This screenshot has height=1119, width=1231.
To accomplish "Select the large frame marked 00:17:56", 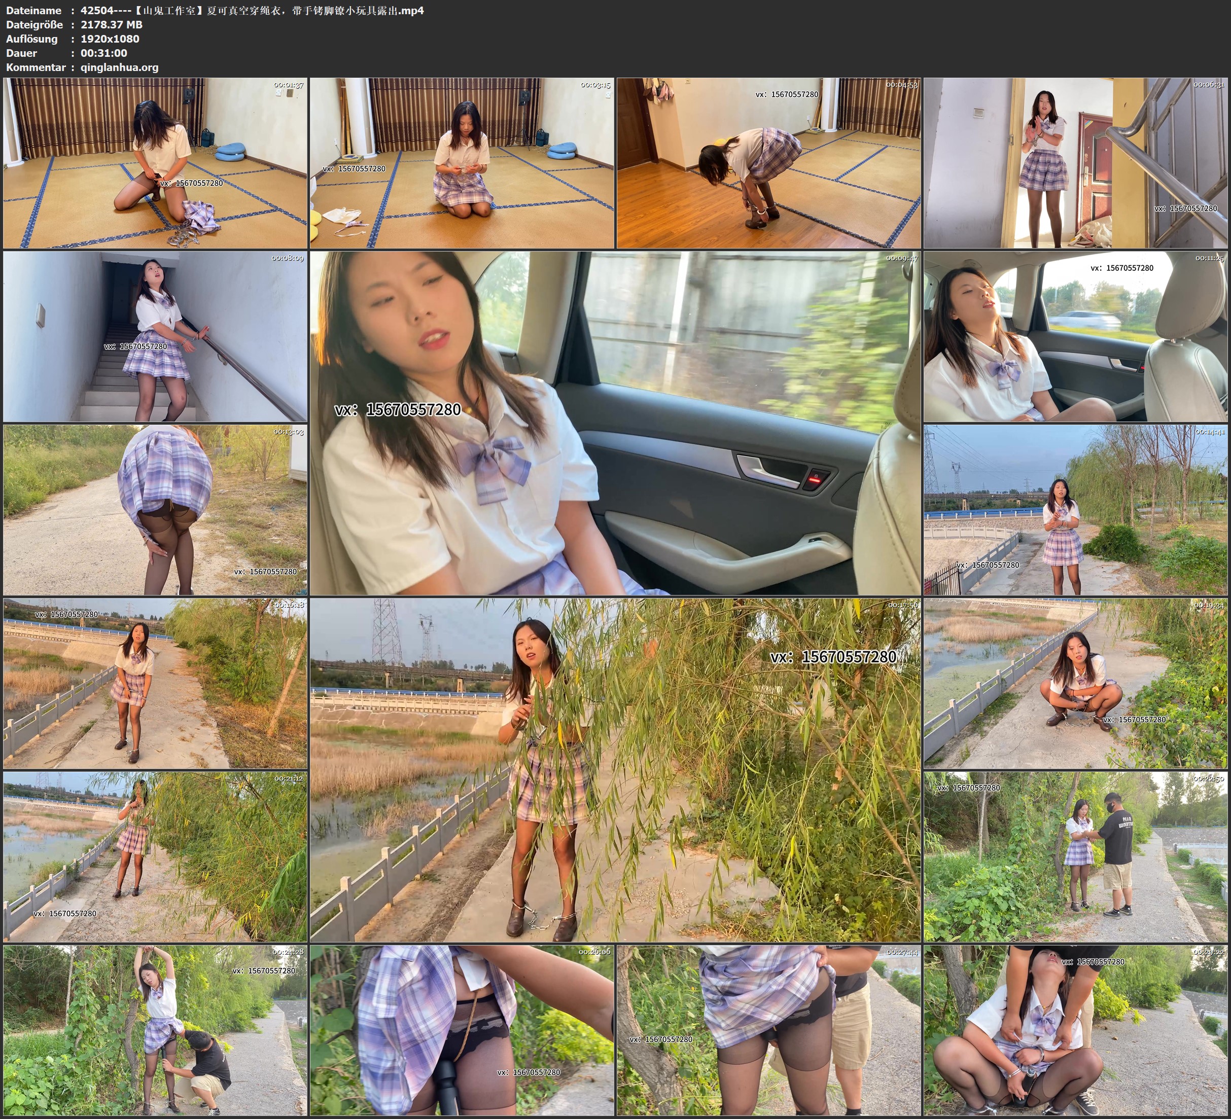I will pos(615,770).
